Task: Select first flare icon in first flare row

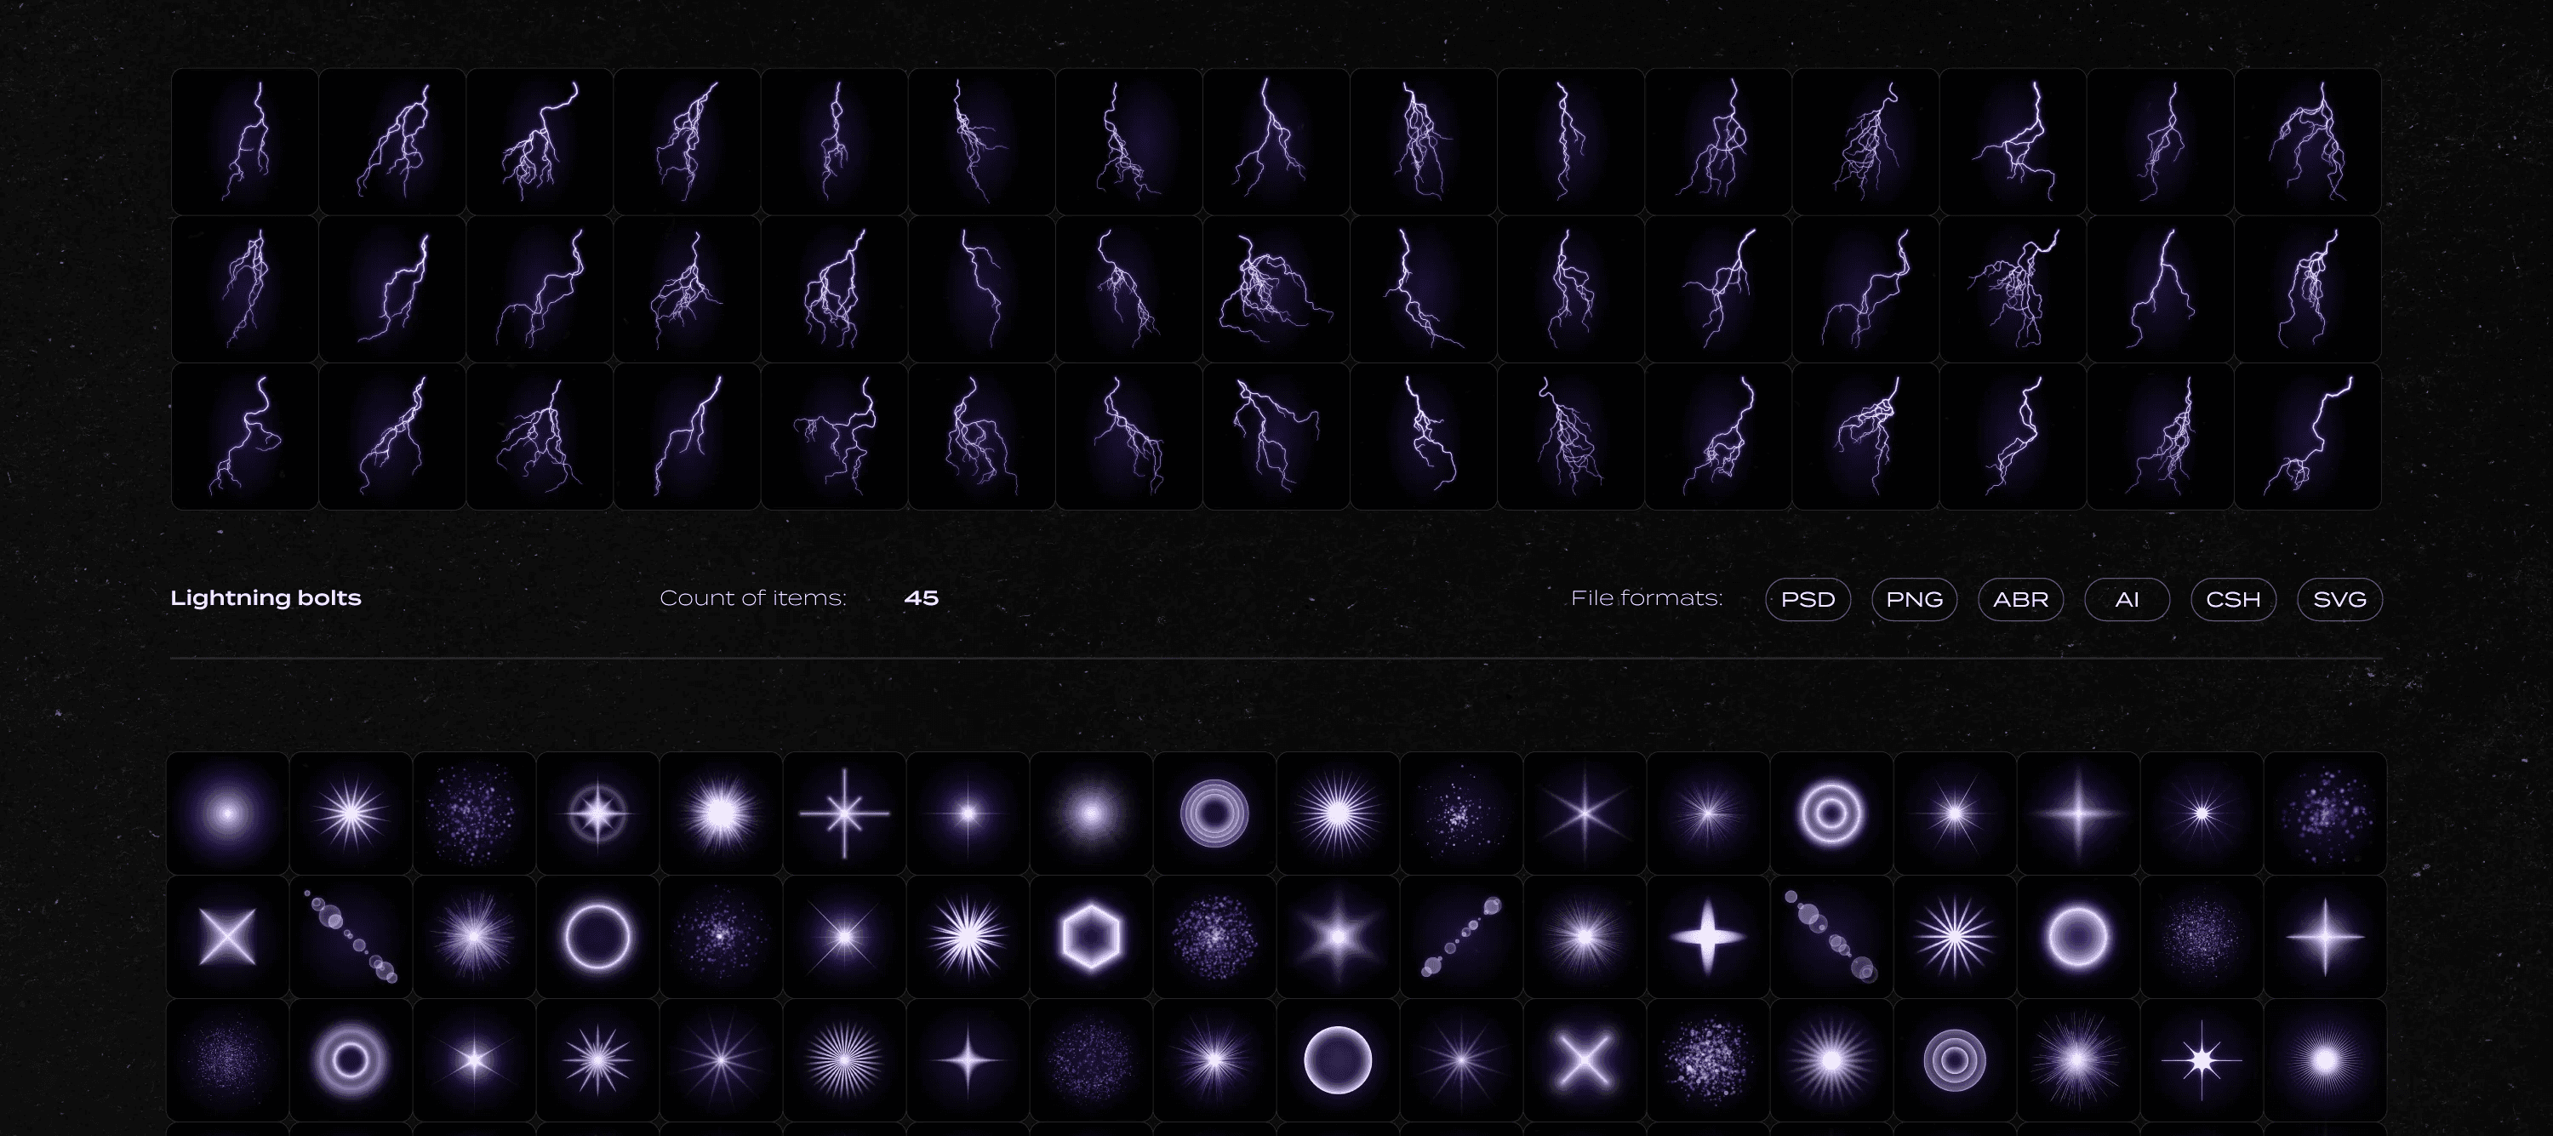Action: 228,813
